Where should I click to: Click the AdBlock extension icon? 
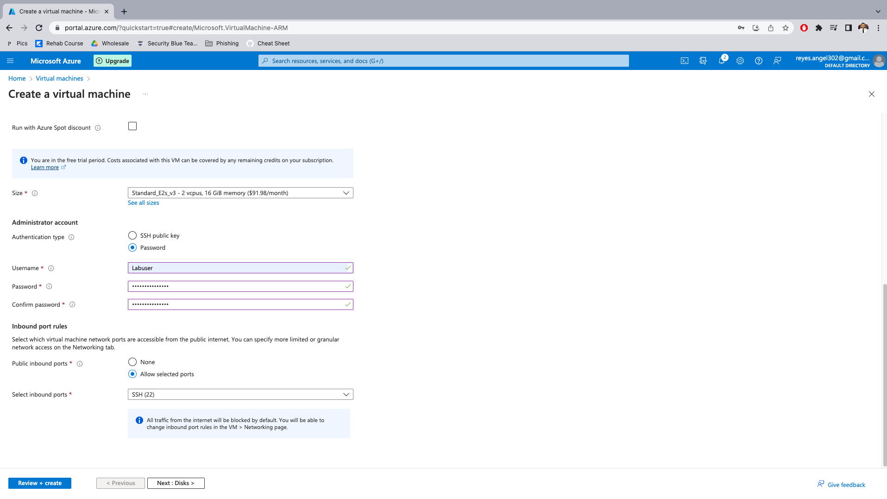(x=804, y=28)
